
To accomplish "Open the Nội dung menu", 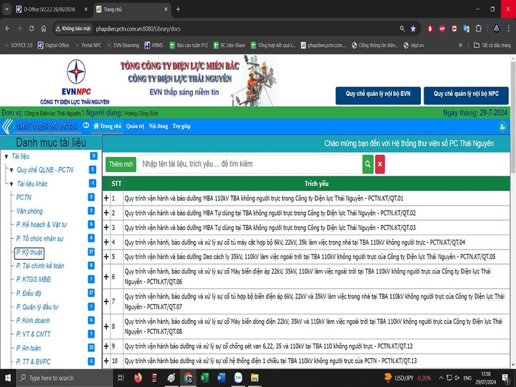I will (158, 126).
